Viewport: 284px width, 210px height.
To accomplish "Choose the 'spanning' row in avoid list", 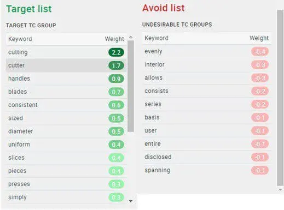I will 207,170.
